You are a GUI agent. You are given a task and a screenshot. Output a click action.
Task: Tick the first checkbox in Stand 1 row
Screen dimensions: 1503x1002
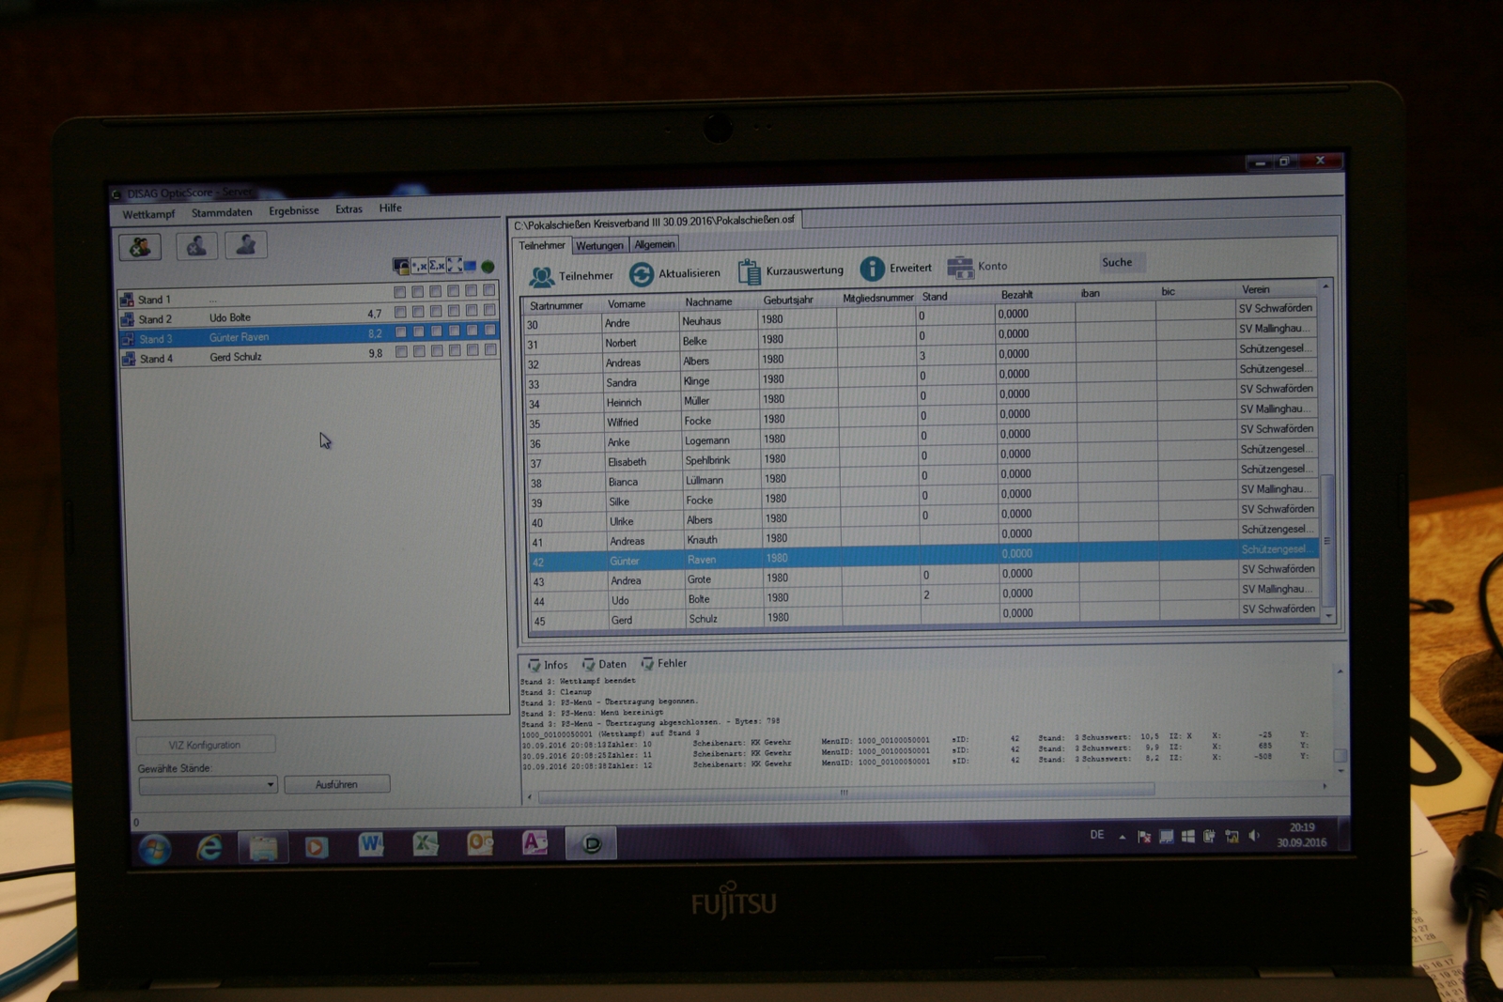coord(400,292)
